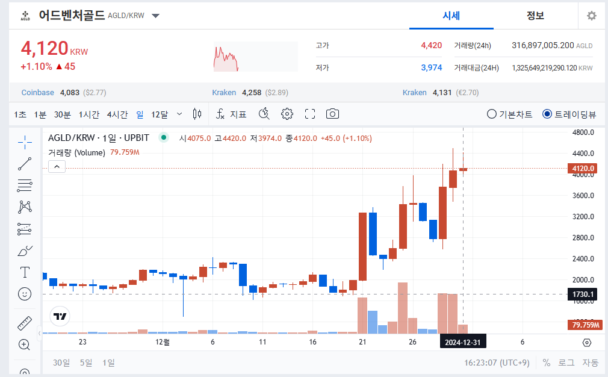The width and height of the screenshot is (608, 377).
Task: Click the TradingView logo
Action: pos(60,317)
